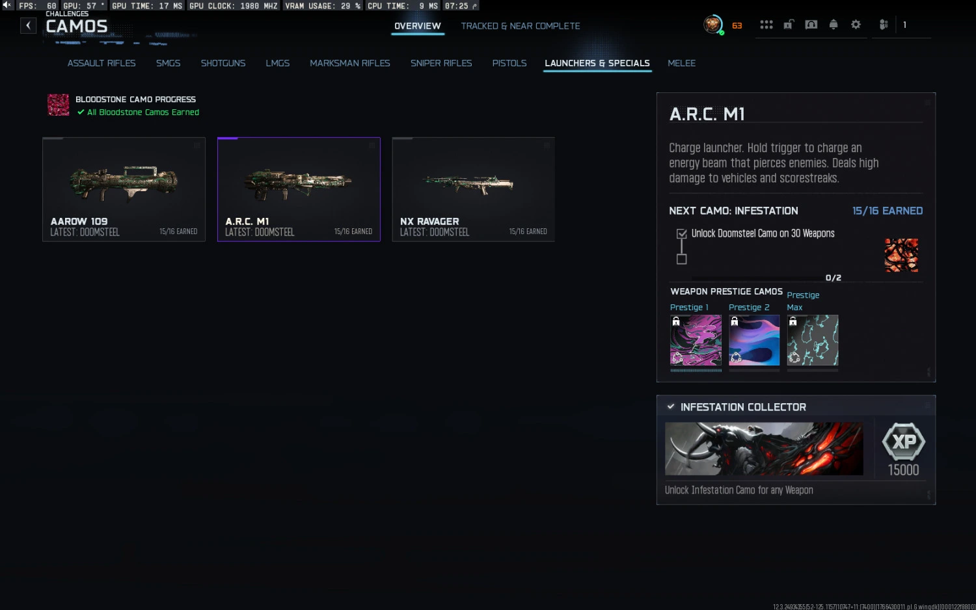Open the Pistols category
The width and height of the screenshot is (976, 610).
click(x=509, y=63)
